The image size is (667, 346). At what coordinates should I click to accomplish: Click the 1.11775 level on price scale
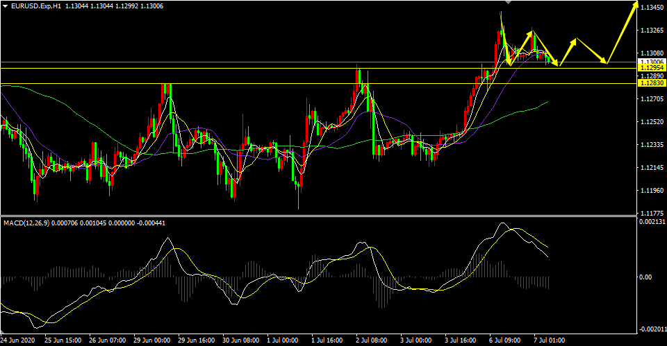[x=652, y=213]
